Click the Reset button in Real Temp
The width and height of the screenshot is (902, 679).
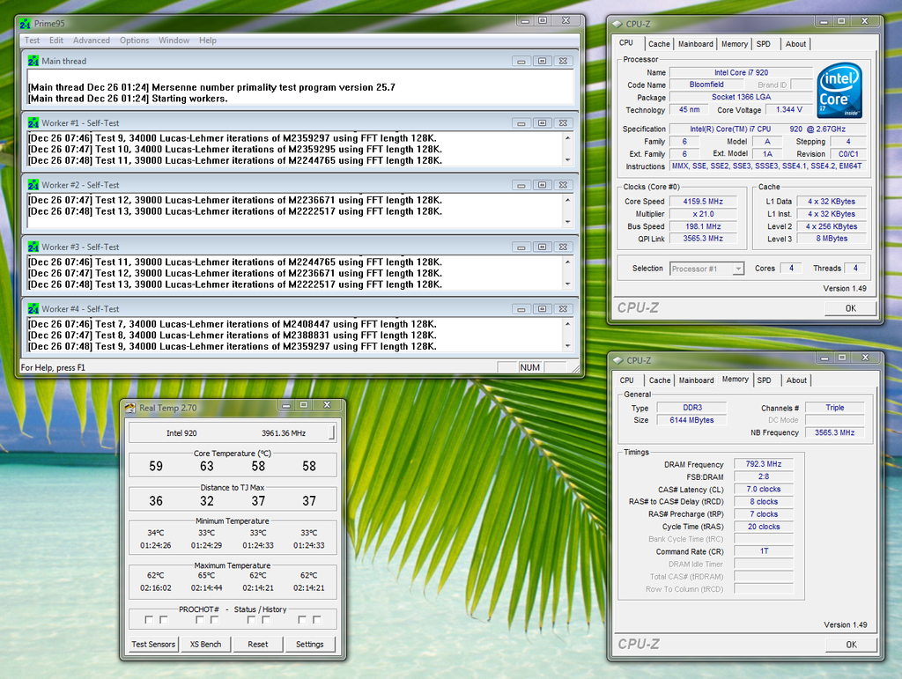258,645
